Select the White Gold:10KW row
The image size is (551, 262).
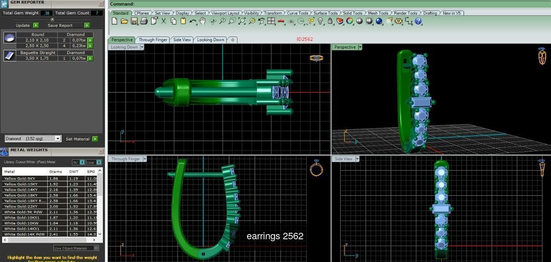point(50,223)
